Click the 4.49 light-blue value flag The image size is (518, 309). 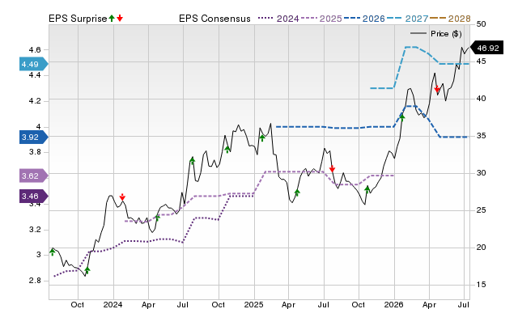click(x=33, y=64)
